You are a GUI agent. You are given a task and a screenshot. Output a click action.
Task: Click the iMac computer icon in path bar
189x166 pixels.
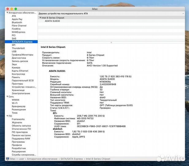click(8, 159)
